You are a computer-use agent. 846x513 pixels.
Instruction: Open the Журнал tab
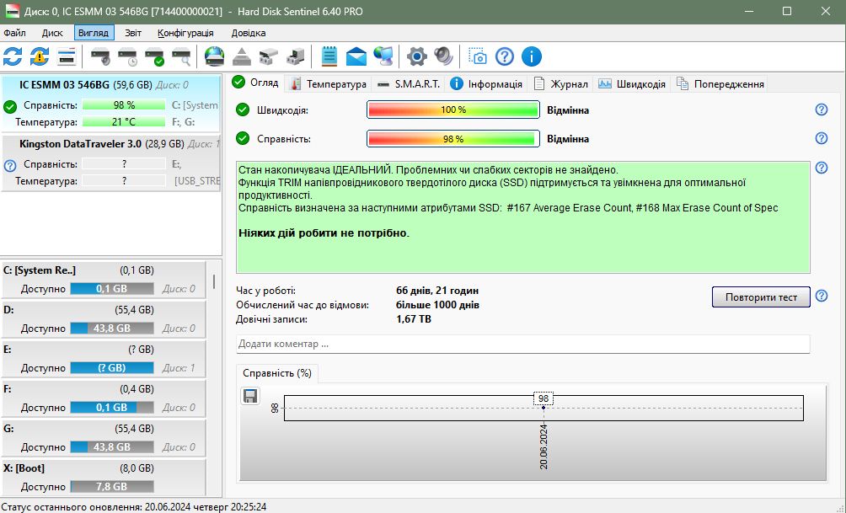561,84
